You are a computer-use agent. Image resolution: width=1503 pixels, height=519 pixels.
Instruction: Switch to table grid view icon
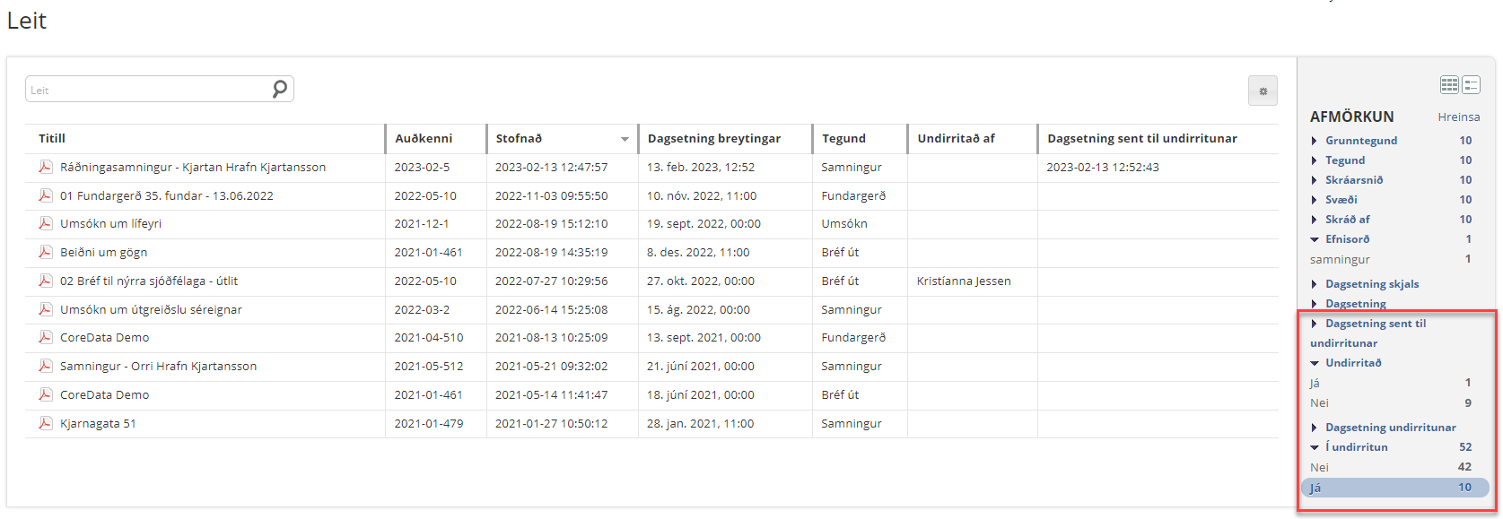1449,85
